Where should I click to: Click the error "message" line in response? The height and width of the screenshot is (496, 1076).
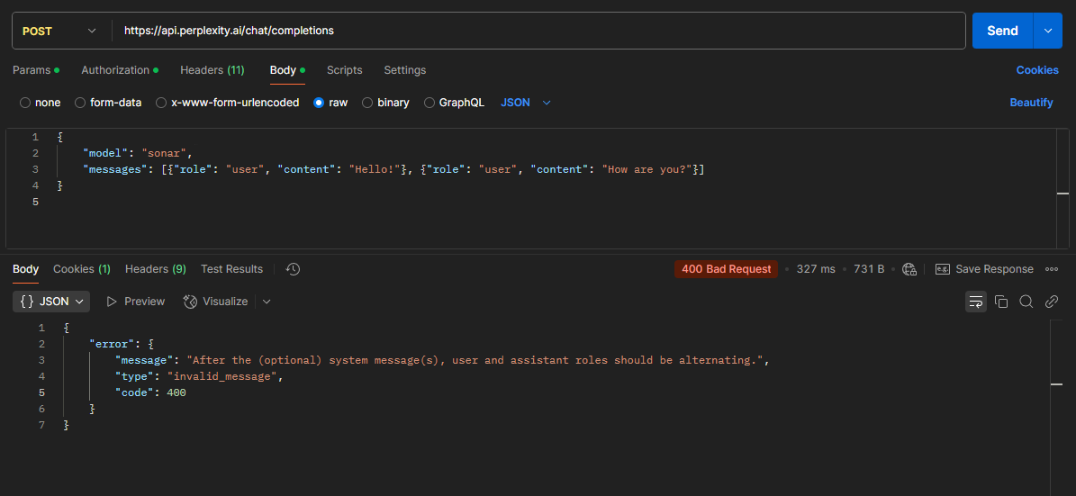[x=440, y=359]
